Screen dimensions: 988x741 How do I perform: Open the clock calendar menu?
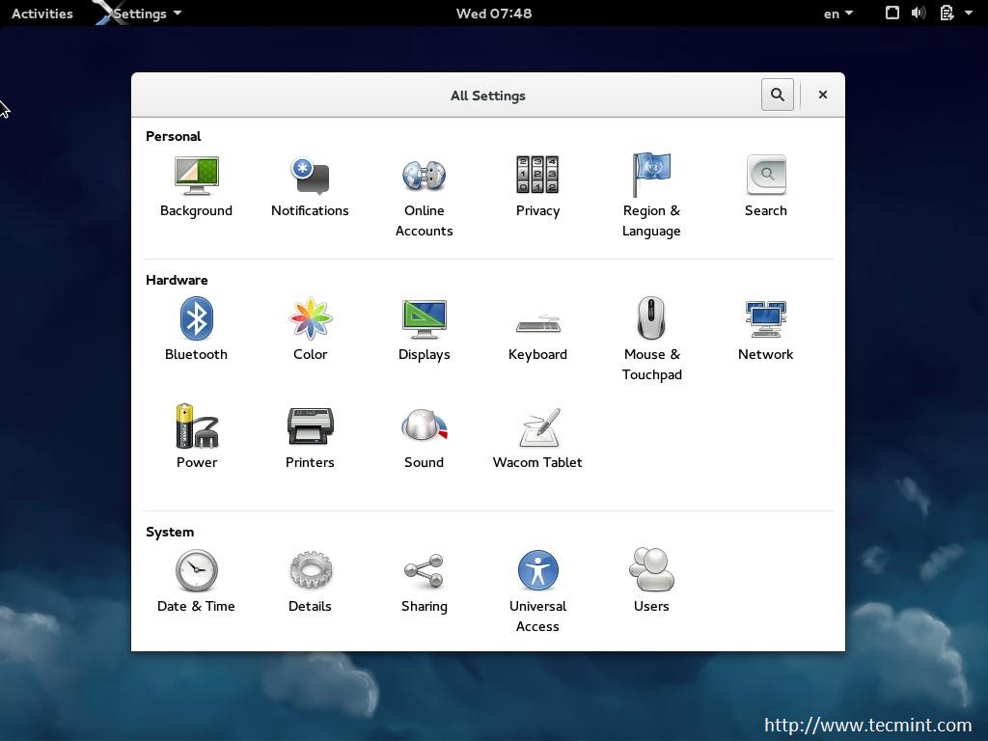(x=493, y=14)
